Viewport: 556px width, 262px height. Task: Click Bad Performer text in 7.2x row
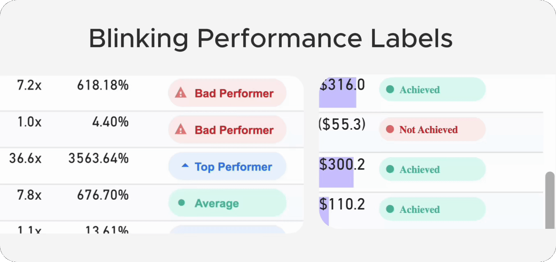234,93
